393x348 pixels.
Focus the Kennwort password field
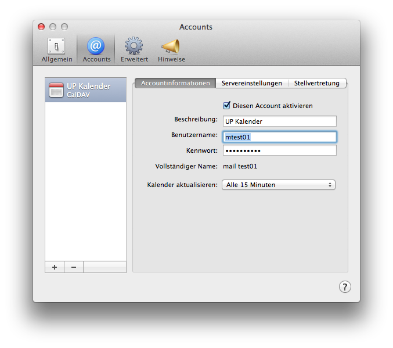click(279, 150)
